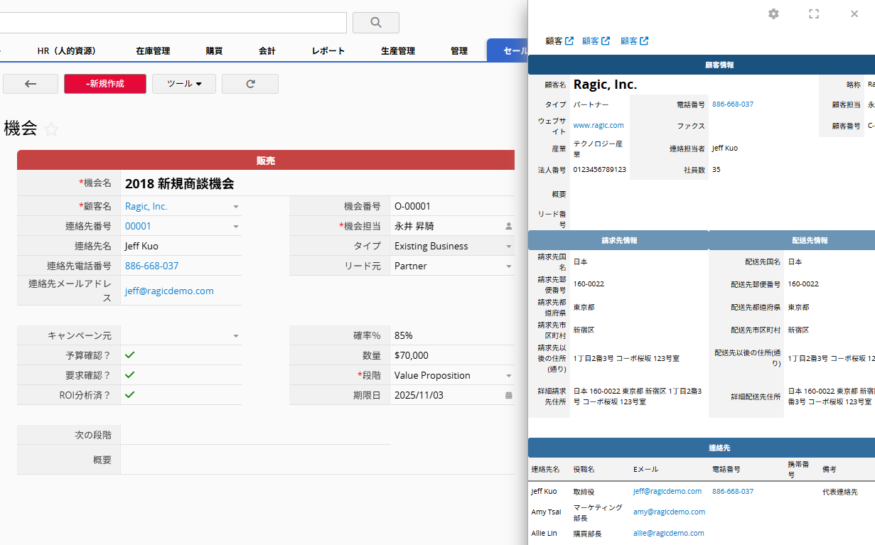The height and width of the screenshot is (545, 875).
Task: Toggle the ROI分析済？ checkbox
Action: 129,394
